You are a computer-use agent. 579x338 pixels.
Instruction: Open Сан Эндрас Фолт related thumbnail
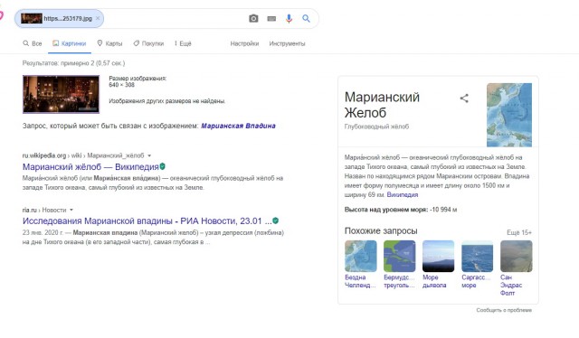[x=517, y=256]
